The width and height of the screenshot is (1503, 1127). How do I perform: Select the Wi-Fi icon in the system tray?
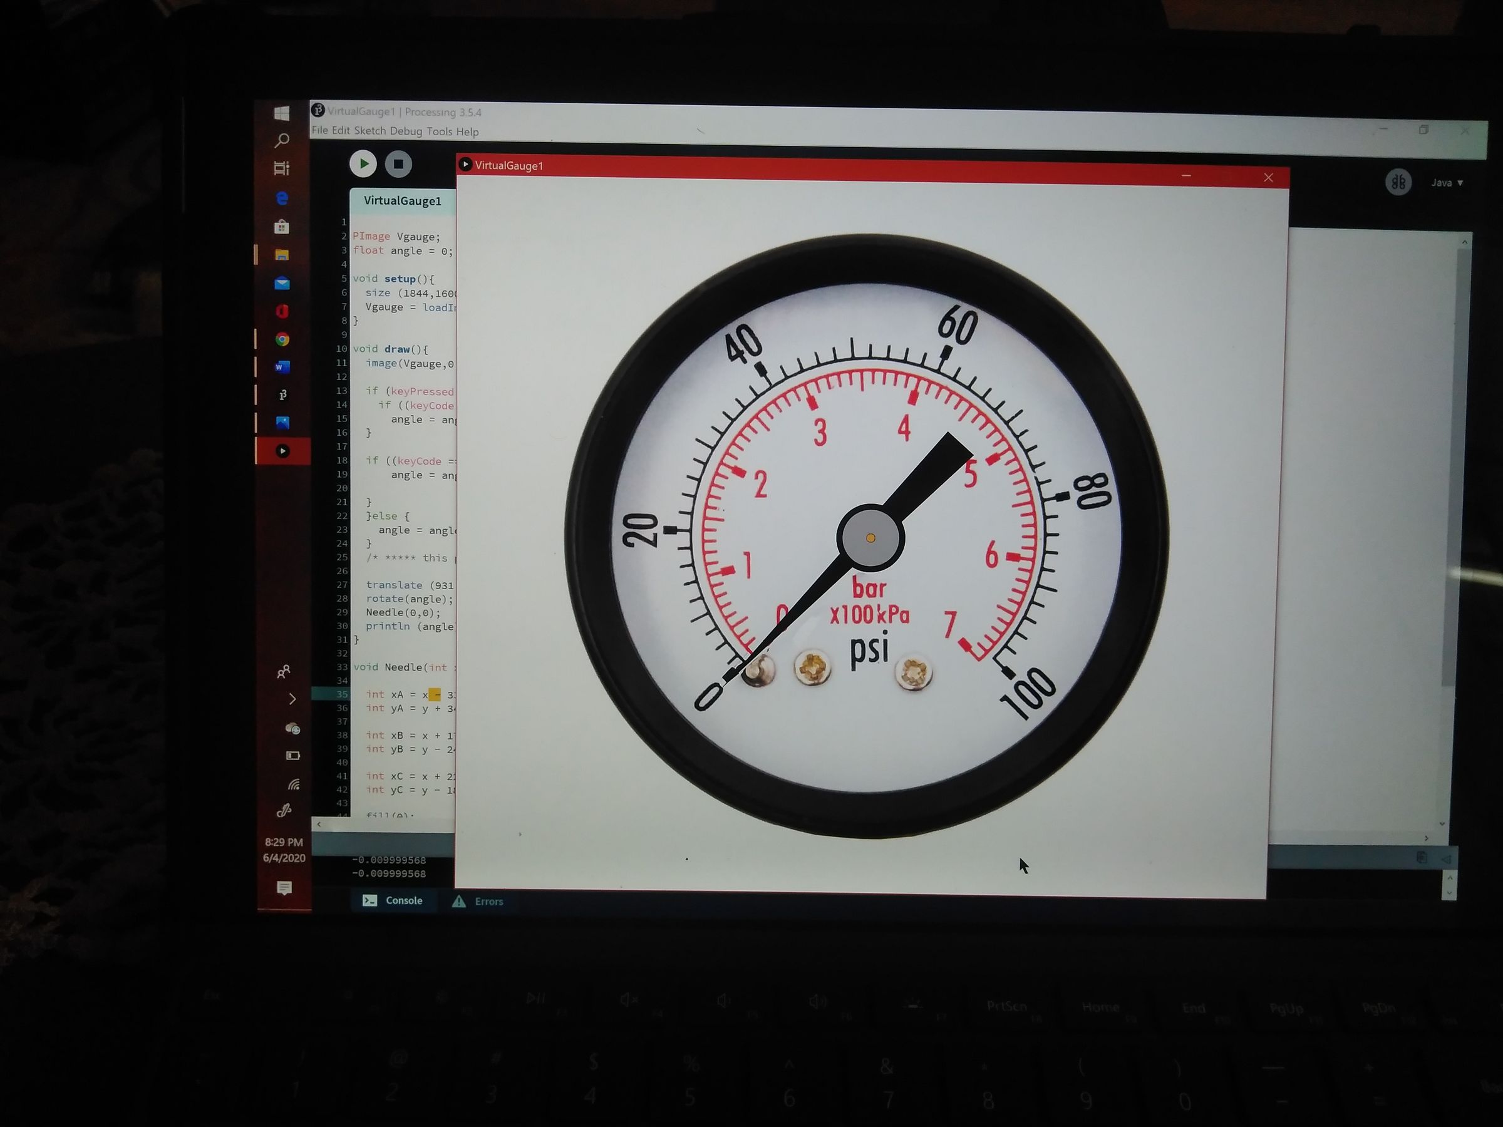pyautogui.click(x=294, y=785)
